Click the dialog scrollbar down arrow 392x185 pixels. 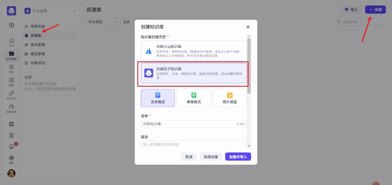[249, 146]
